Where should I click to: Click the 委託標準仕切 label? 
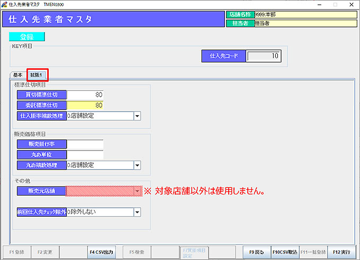tap(42, 105)
